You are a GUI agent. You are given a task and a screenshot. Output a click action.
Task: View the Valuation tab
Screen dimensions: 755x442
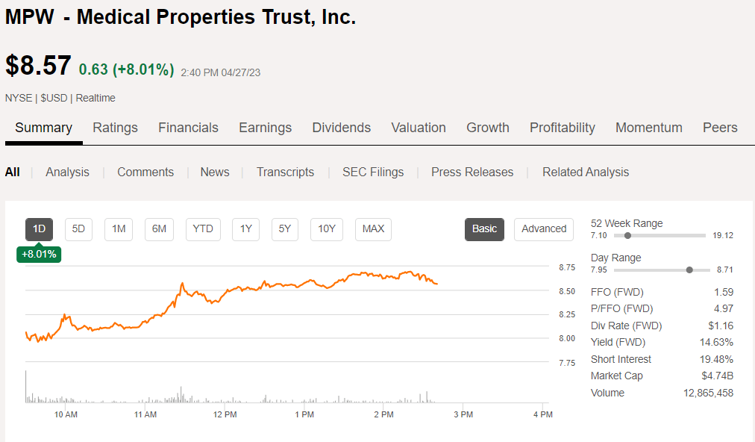(x=419, y=128)
